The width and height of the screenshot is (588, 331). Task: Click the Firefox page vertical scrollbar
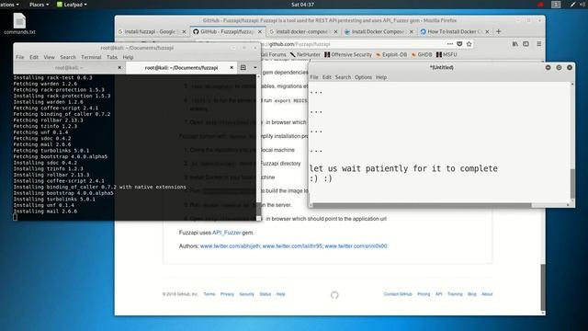pos(543,288)
